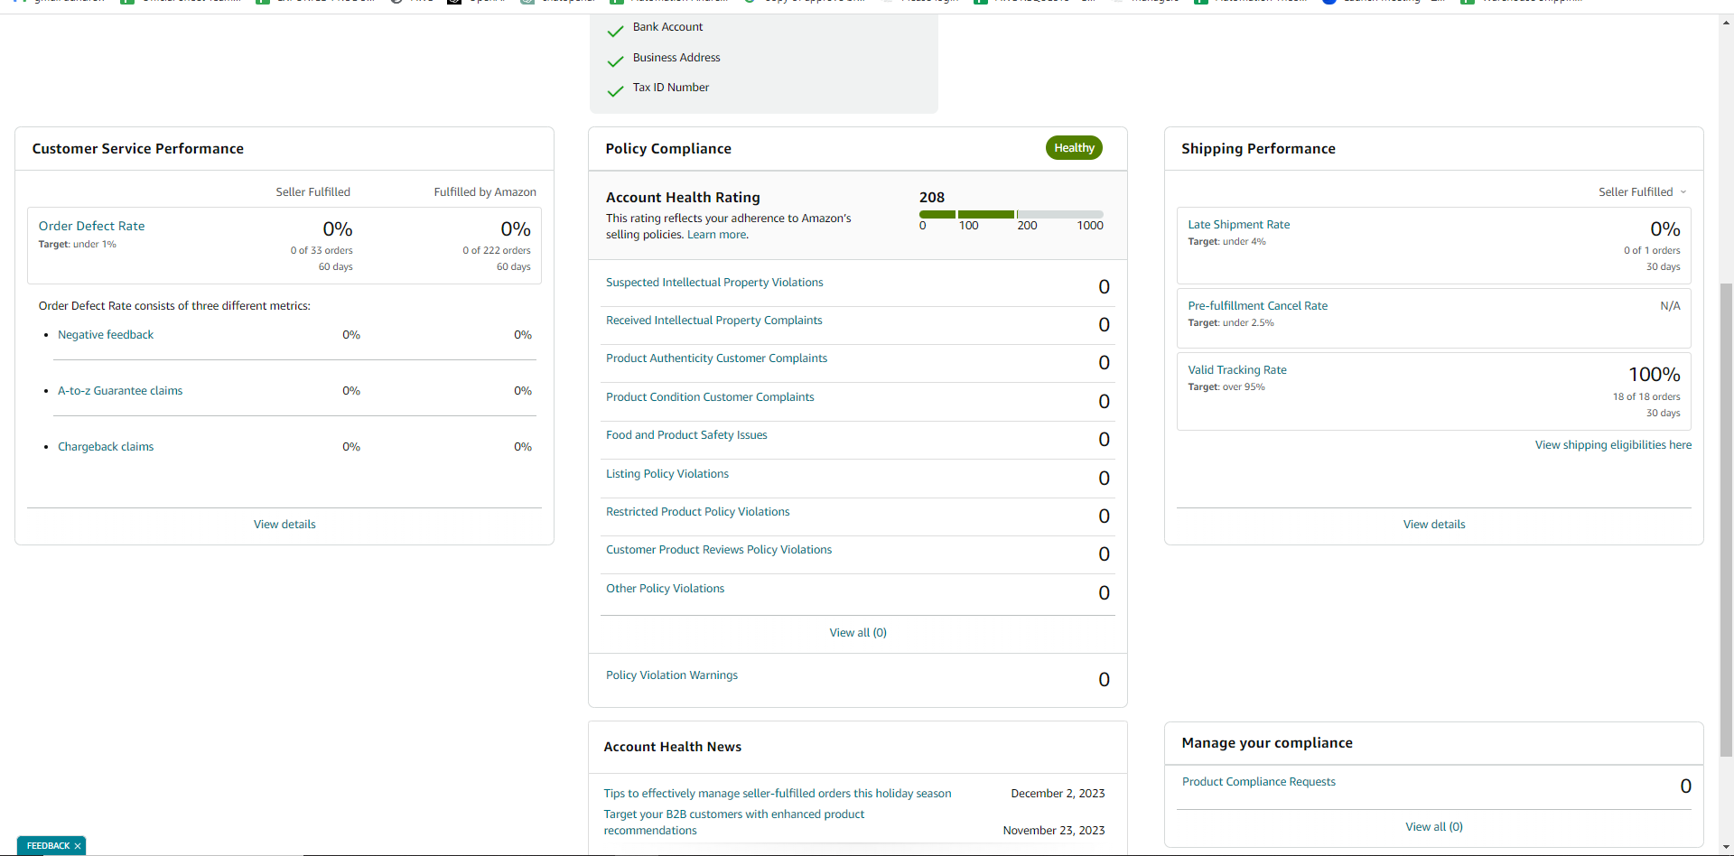The height and width of the screenshot is (856, 1734).
Task: Click the '18 of 18 orders' text
Action: (x=1646, y=397)
